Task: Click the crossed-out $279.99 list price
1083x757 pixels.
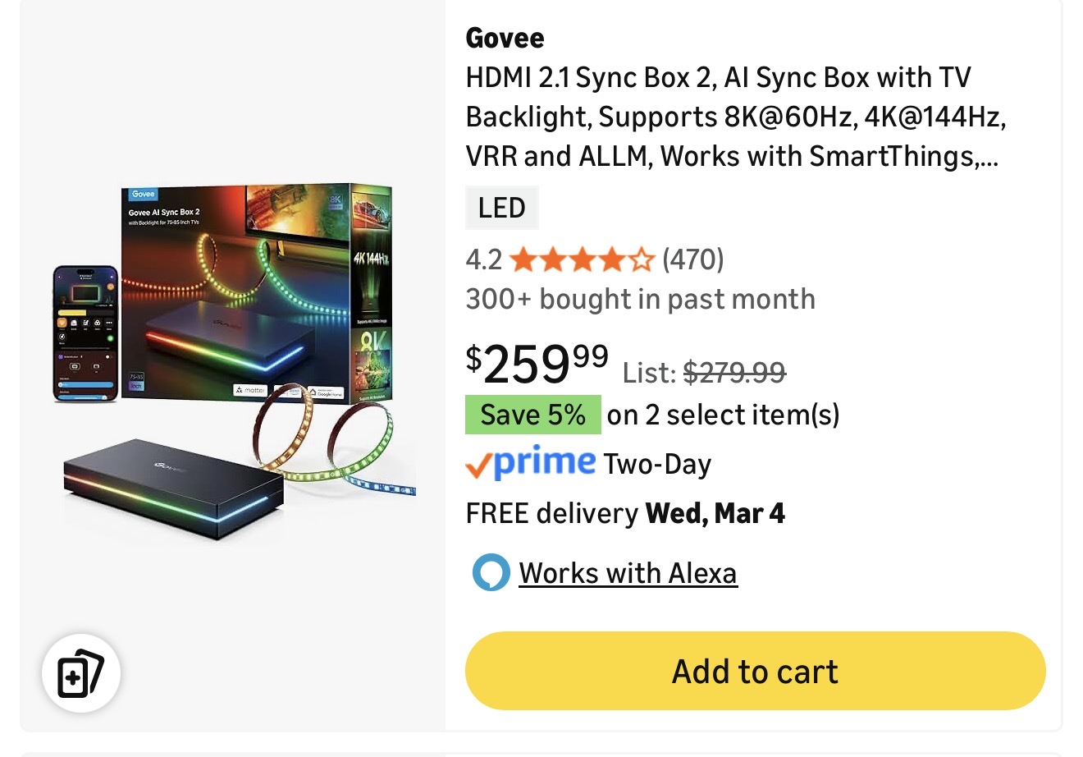Action: [x=734, y=373]
